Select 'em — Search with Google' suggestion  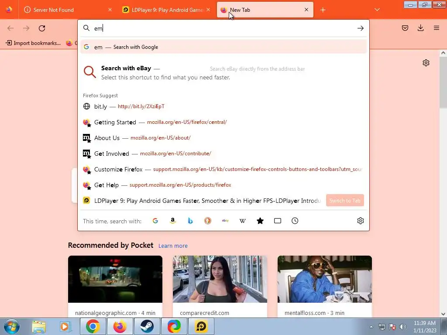point(223,47)
